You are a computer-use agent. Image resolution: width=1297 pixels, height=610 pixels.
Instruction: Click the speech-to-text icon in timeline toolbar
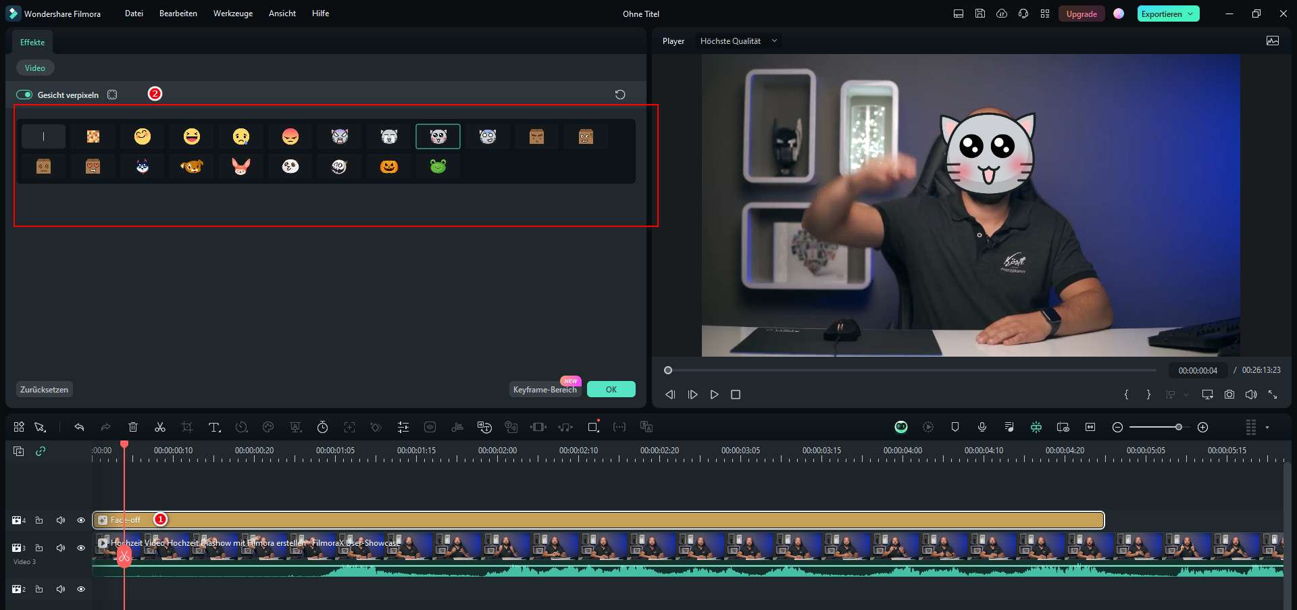tap(484, 427)
